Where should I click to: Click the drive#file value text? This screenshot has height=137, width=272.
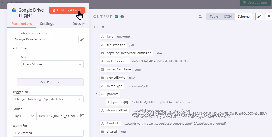[124, 37]
